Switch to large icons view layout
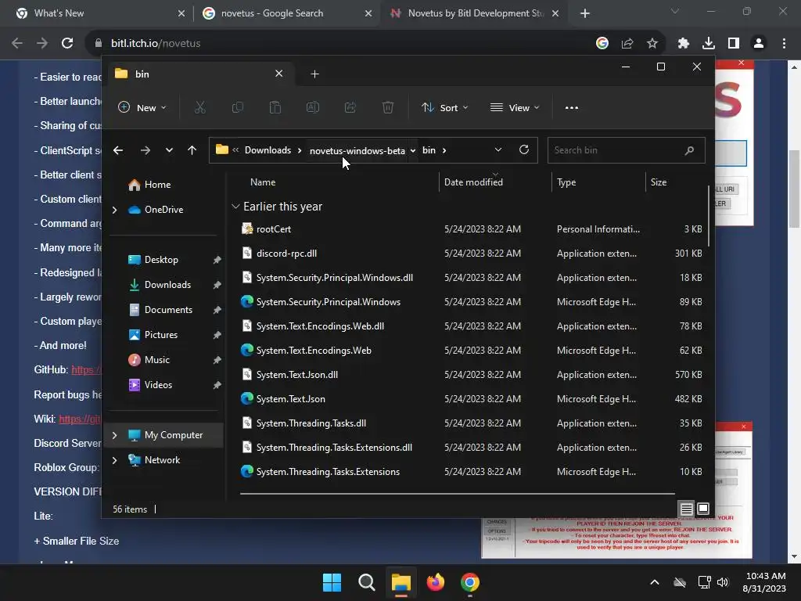This screenshot has width=801, height=601. coord(703,509)
